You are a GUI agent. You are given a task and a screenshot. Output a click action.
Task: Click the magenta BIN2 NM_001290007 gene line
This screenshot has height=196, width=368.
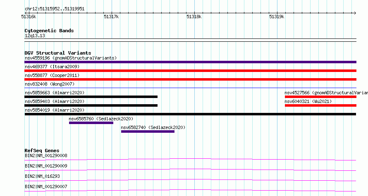pos(190,190)
